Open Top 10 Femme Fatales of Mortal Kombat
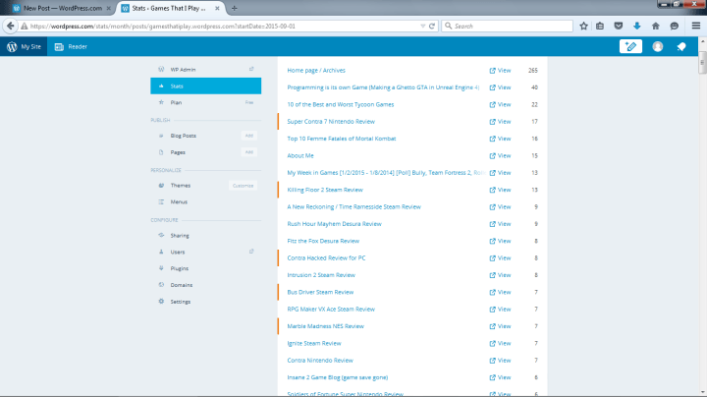The width and height of the screenshot is (707, 397). pos(342,139)
